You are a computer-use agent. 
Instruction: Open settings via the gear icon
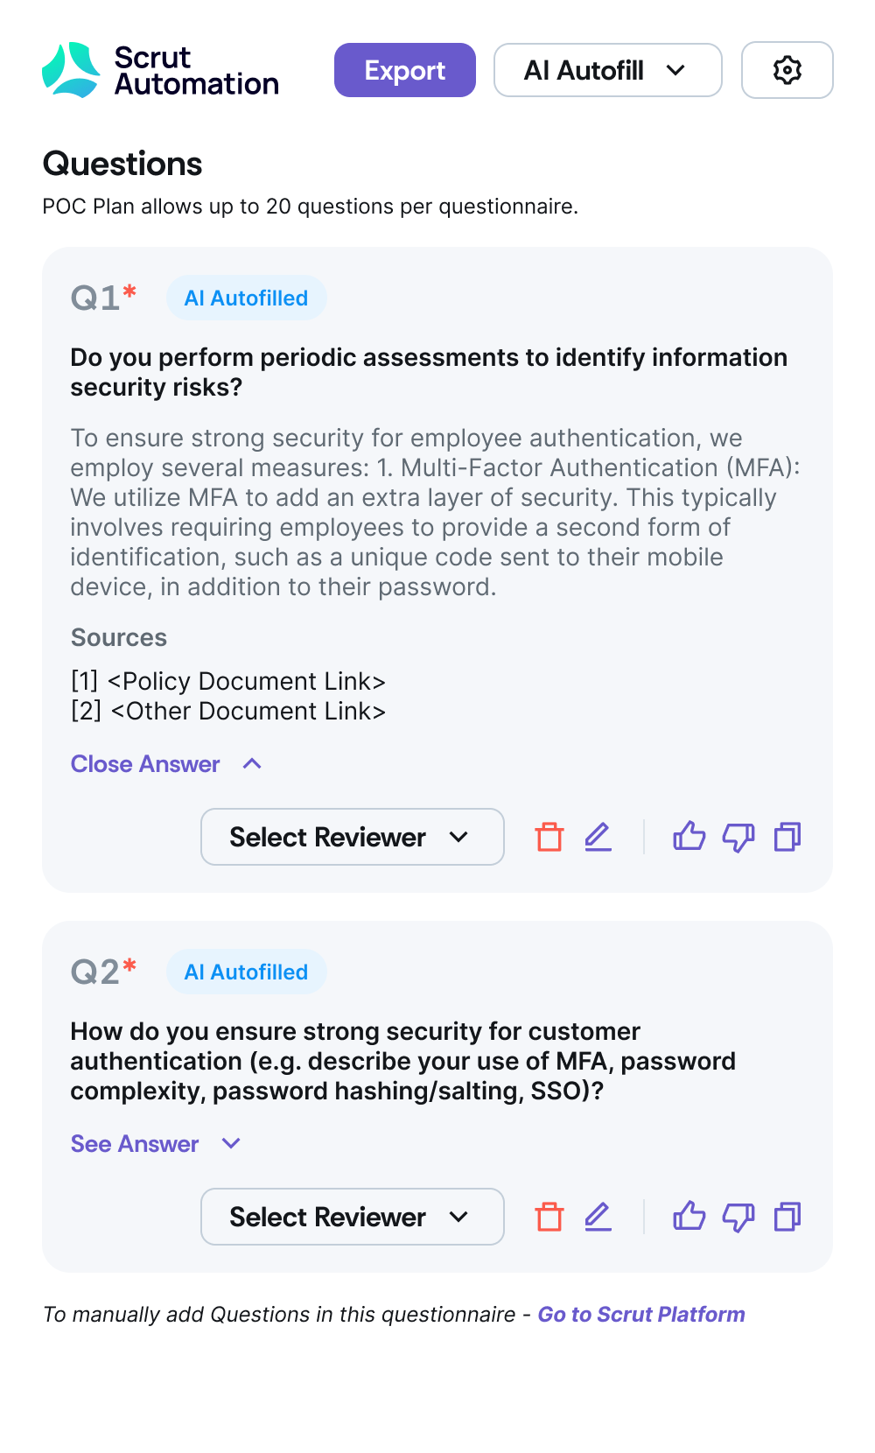787,70
